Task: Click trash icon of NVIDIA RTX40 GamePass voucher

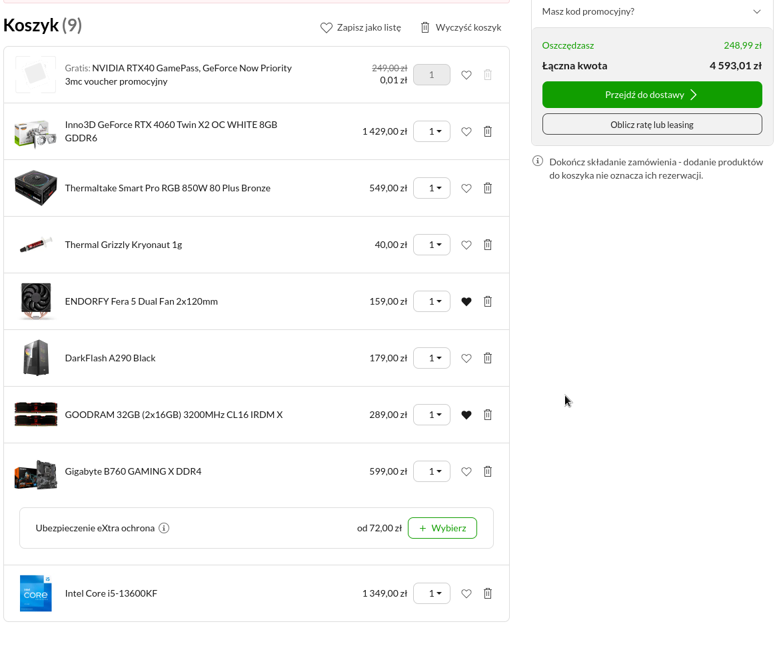Action: [x=488, y=75]
